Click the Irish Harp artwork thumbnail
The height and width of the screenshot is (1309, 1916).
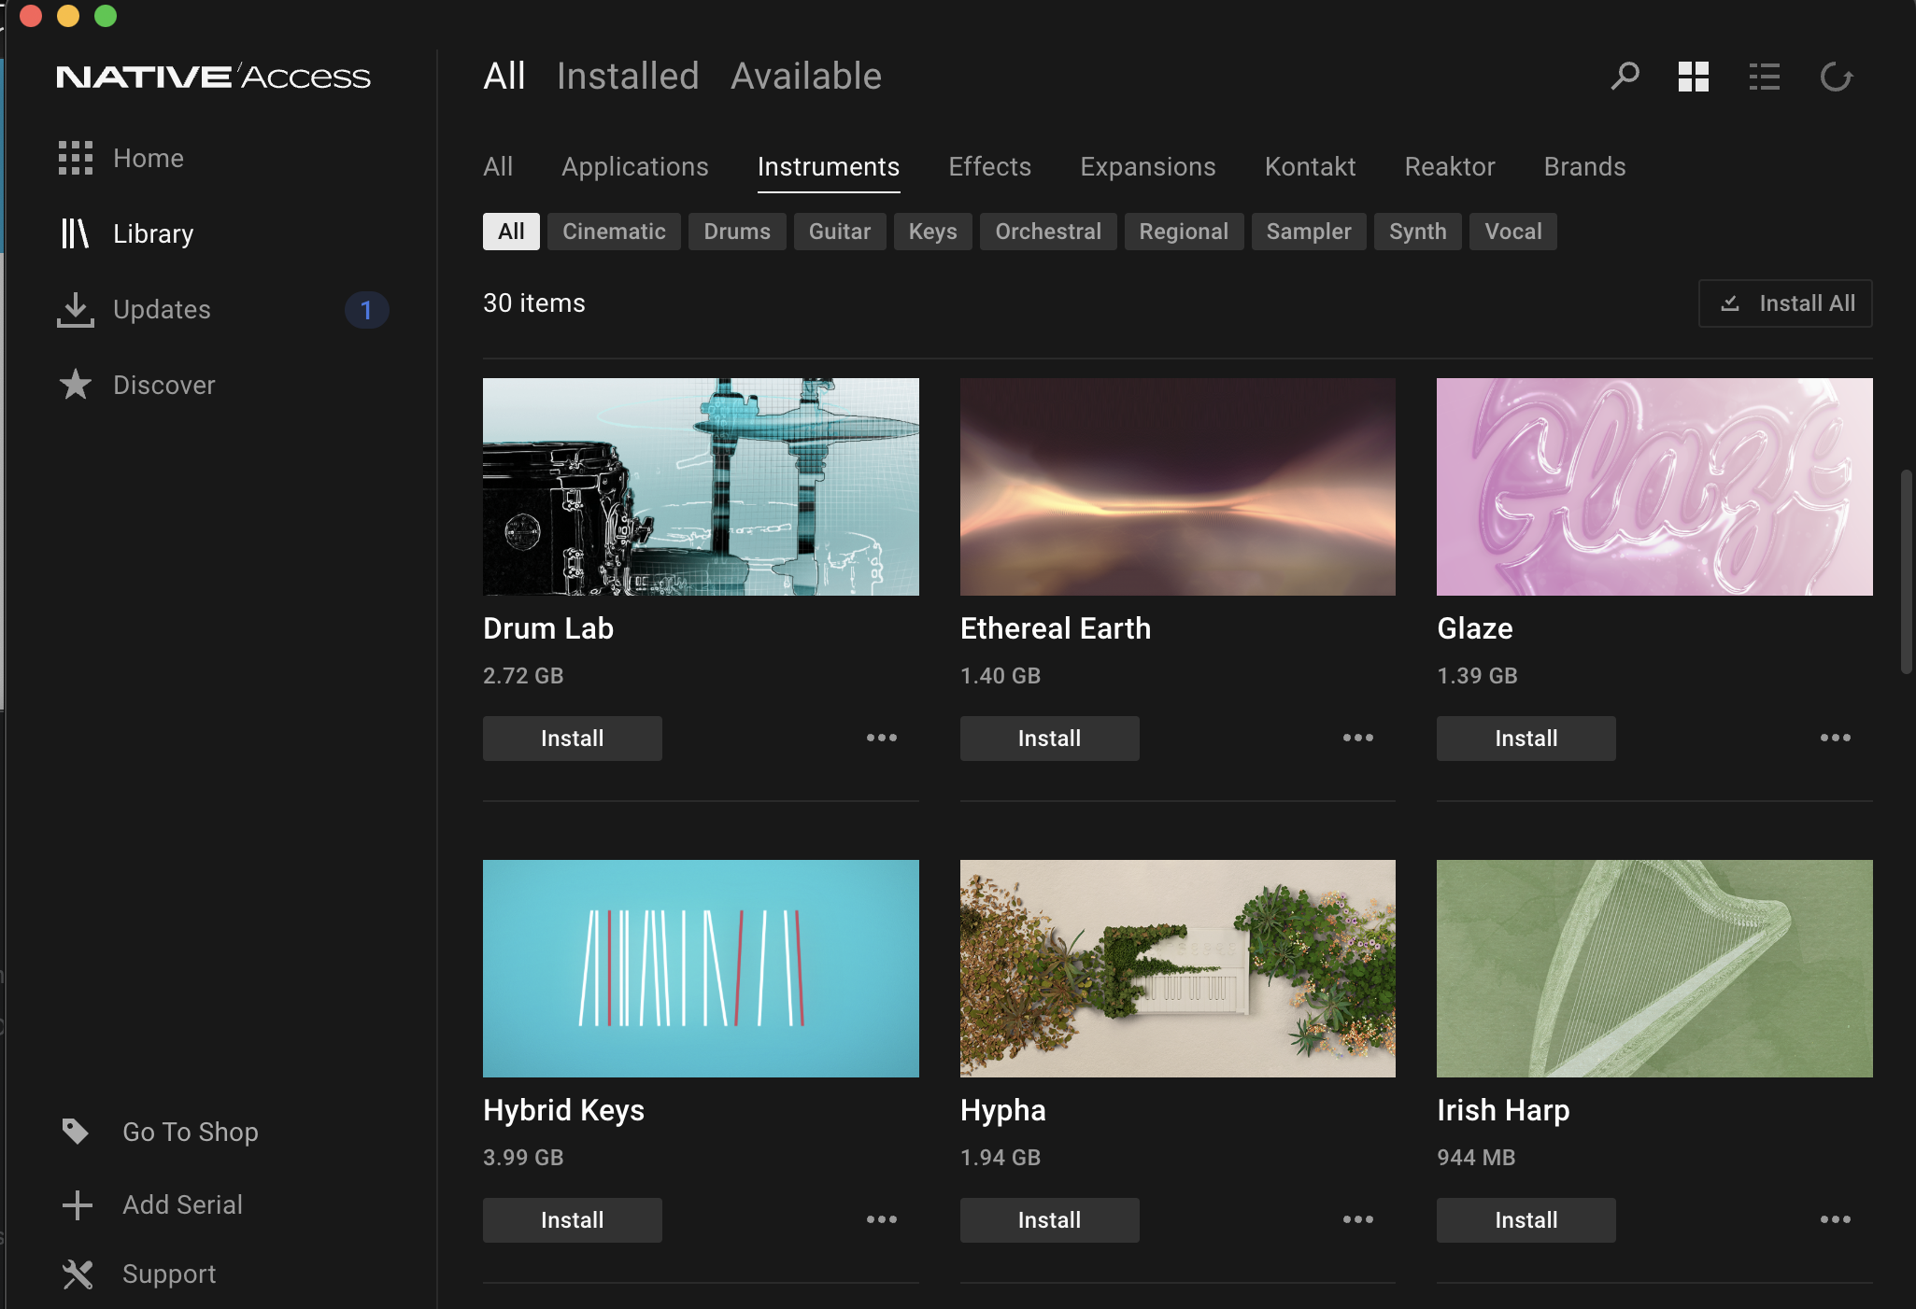tap(1653, 968)
